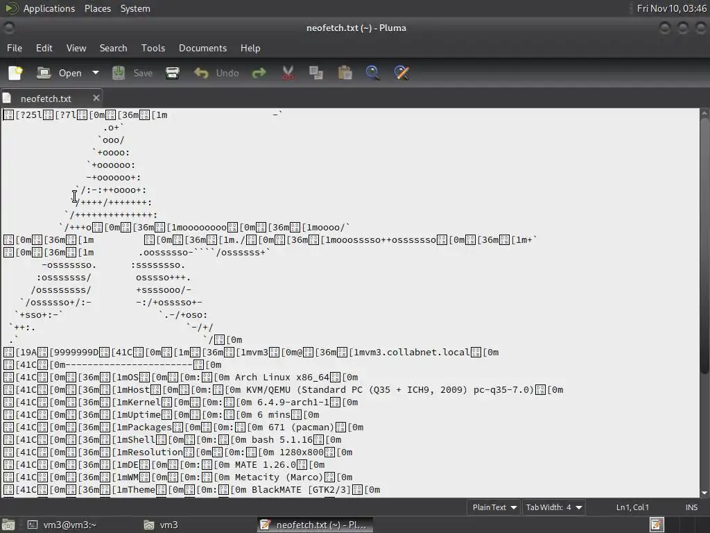Click the text '6.4.9-arch1-1' kernel line
This screenshot has width=710, height=533.
(x=293, y=402)
